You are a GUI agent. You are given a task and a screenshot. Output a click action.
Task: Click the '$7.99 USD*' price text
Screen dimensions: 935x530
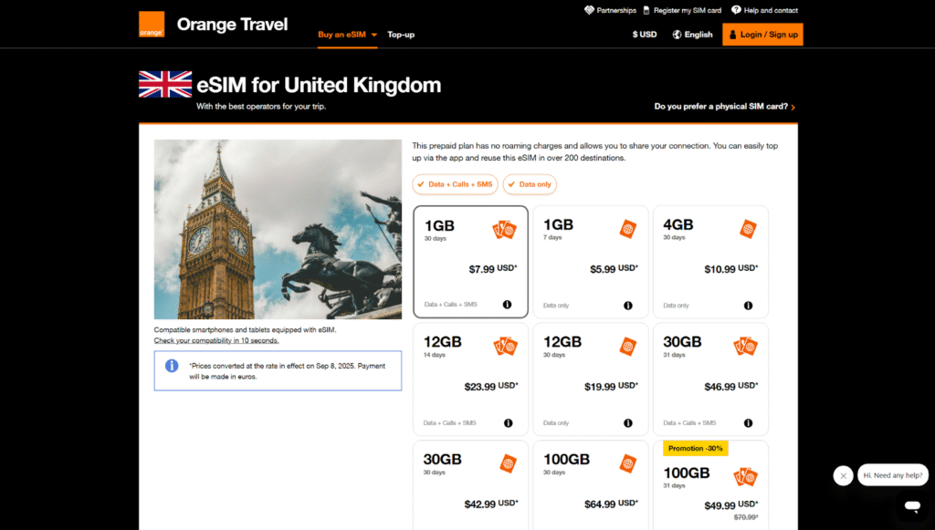[492, 268]
